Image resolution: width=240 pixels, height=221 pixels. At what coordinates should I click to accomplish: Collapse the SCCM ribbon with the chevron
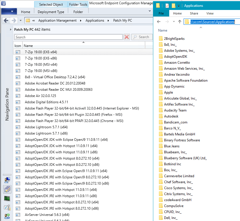click(x=150, y=11)
